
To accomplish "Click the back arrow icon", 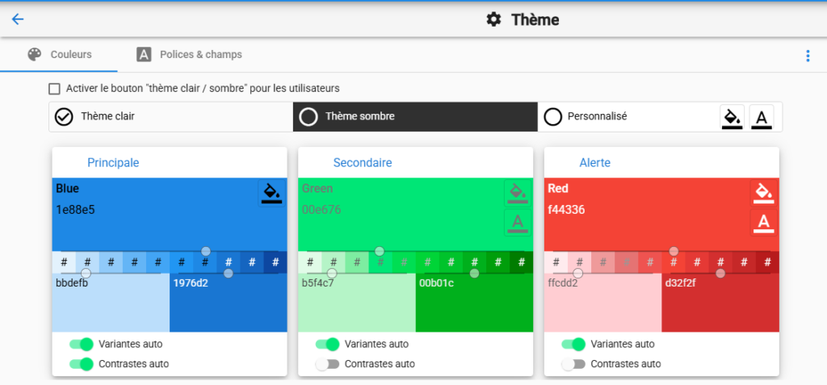I will point(18,19).
